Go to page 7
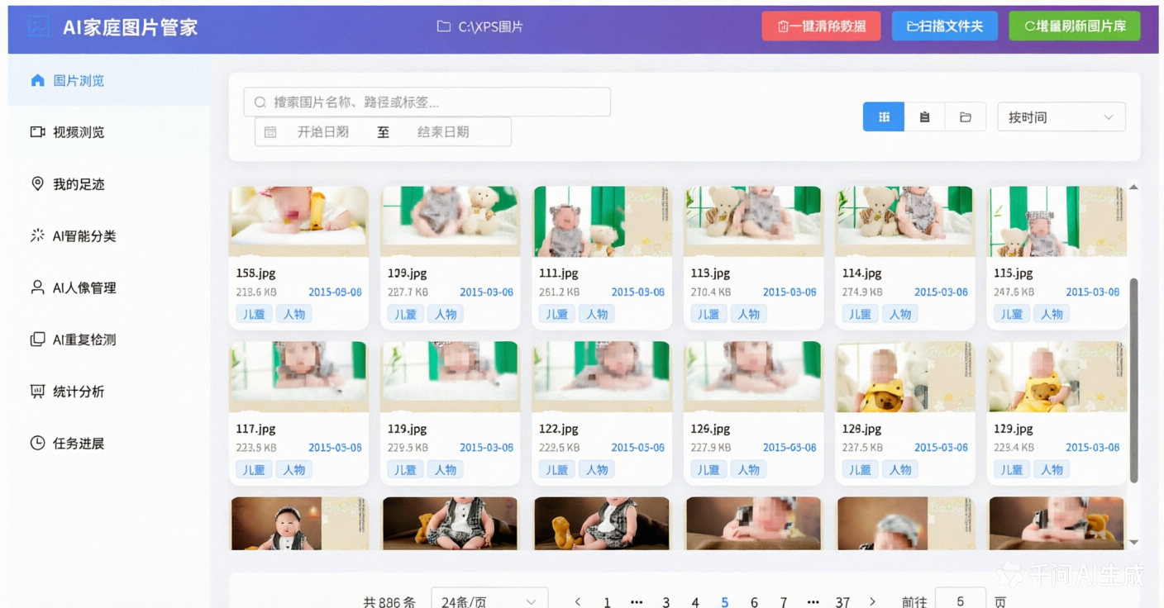 [784, 602]
